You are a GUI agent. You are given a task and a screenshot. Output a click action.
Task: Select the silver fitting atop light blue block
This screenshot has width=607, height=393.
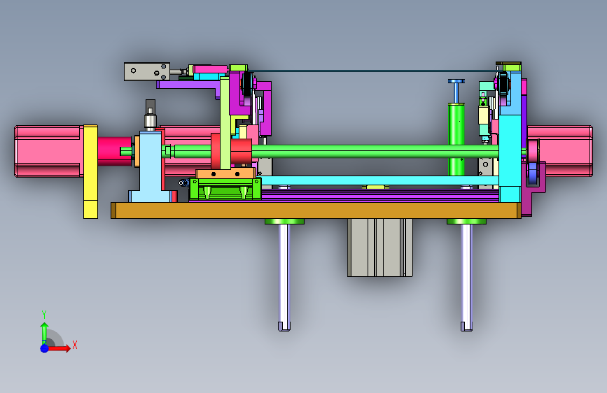(x=151, y=122)
